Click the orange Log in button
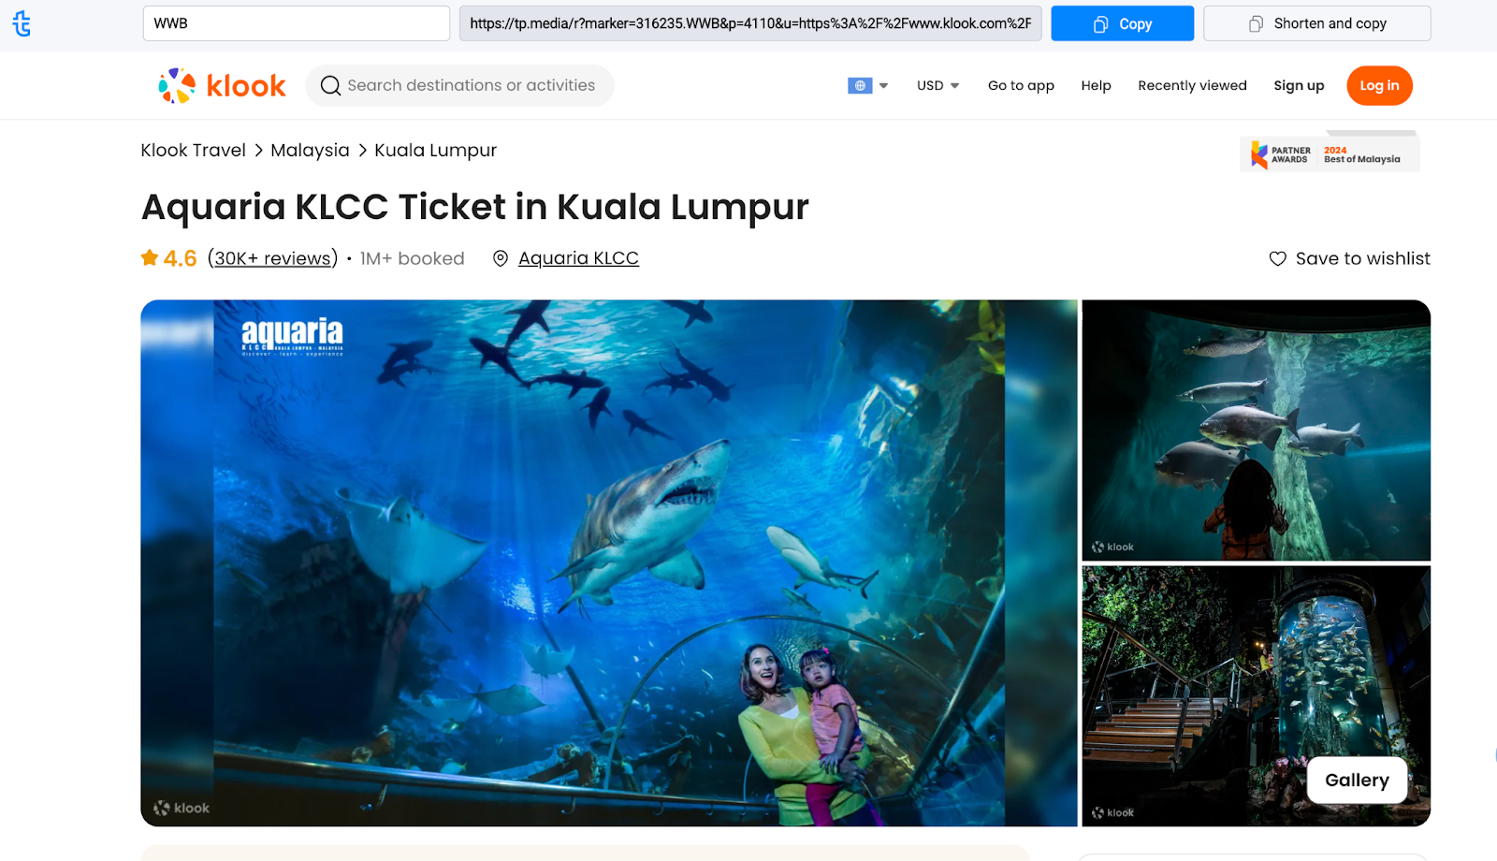 point(1379,86)
